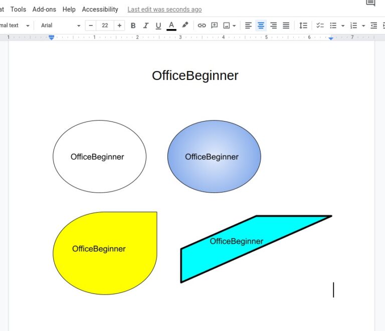
Task: Select the white ellipse shape
Action: pyautogui.click(x=99, y=156)
